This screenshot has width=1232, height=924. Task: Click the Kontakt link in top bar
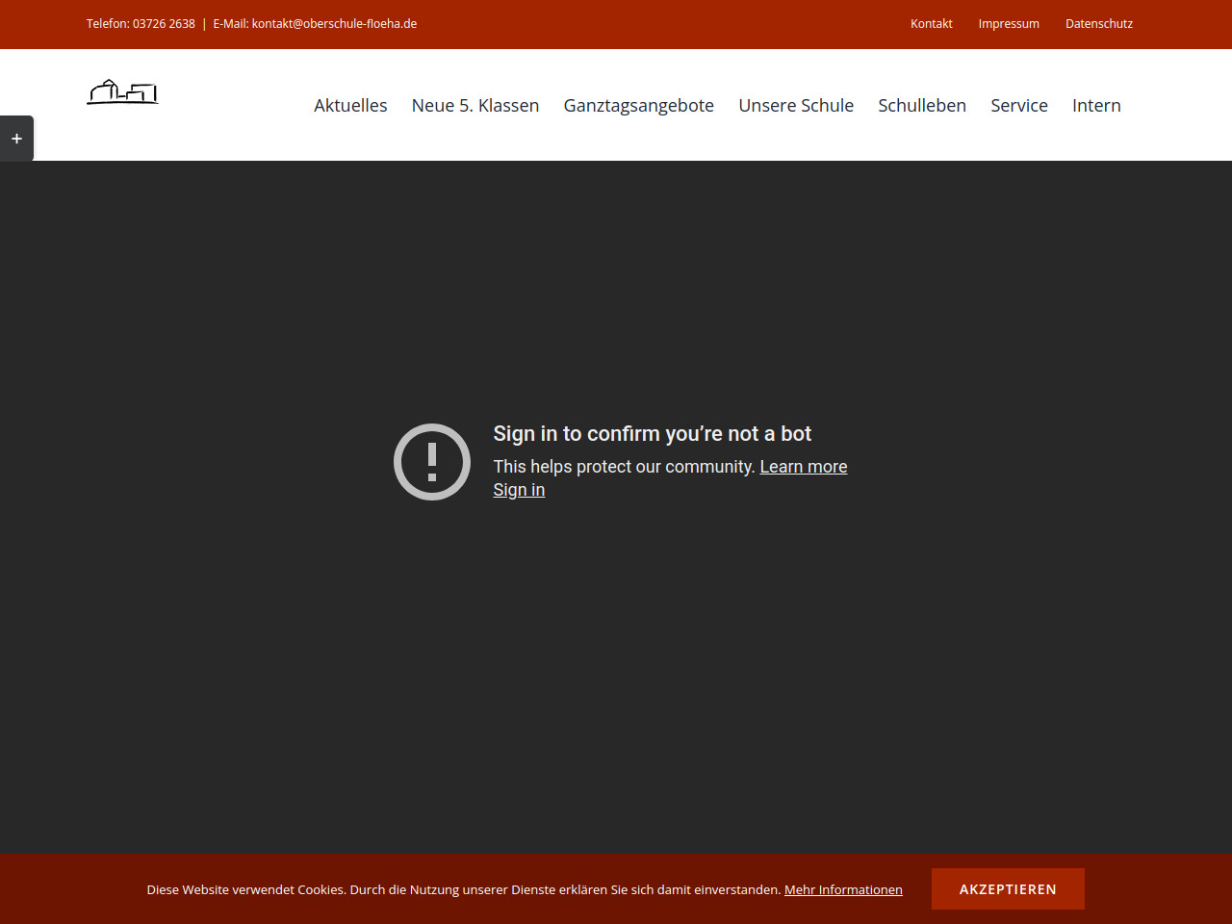click(931, 24)
